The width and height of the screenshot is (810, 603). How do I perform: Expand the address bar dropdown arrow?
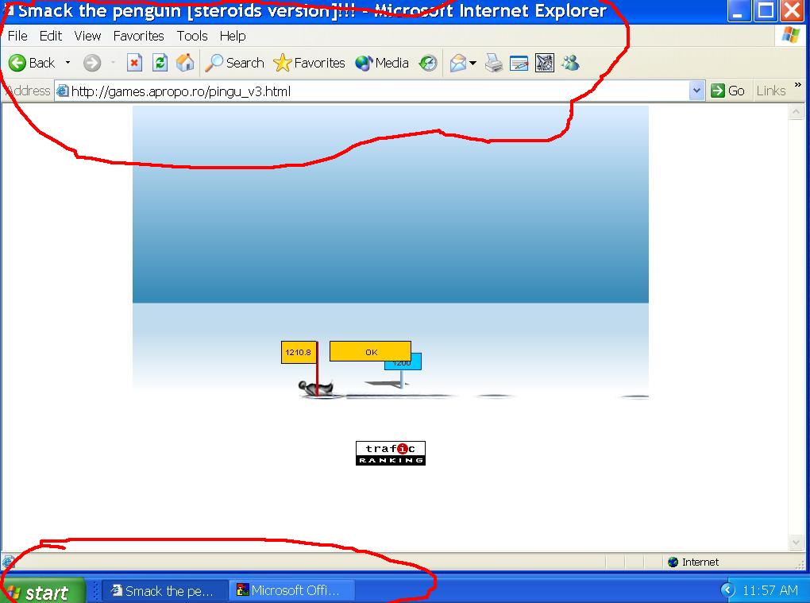(697, 91)
